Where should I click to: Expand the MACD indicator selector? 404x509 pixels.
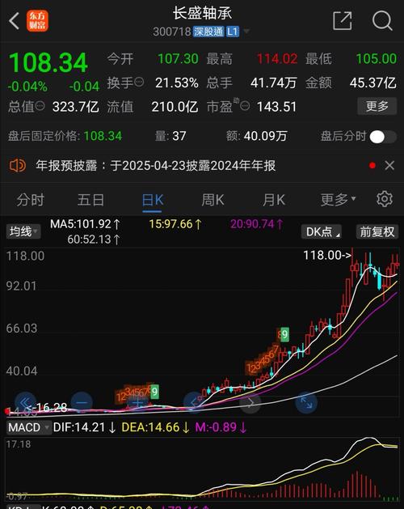point(28,427)
